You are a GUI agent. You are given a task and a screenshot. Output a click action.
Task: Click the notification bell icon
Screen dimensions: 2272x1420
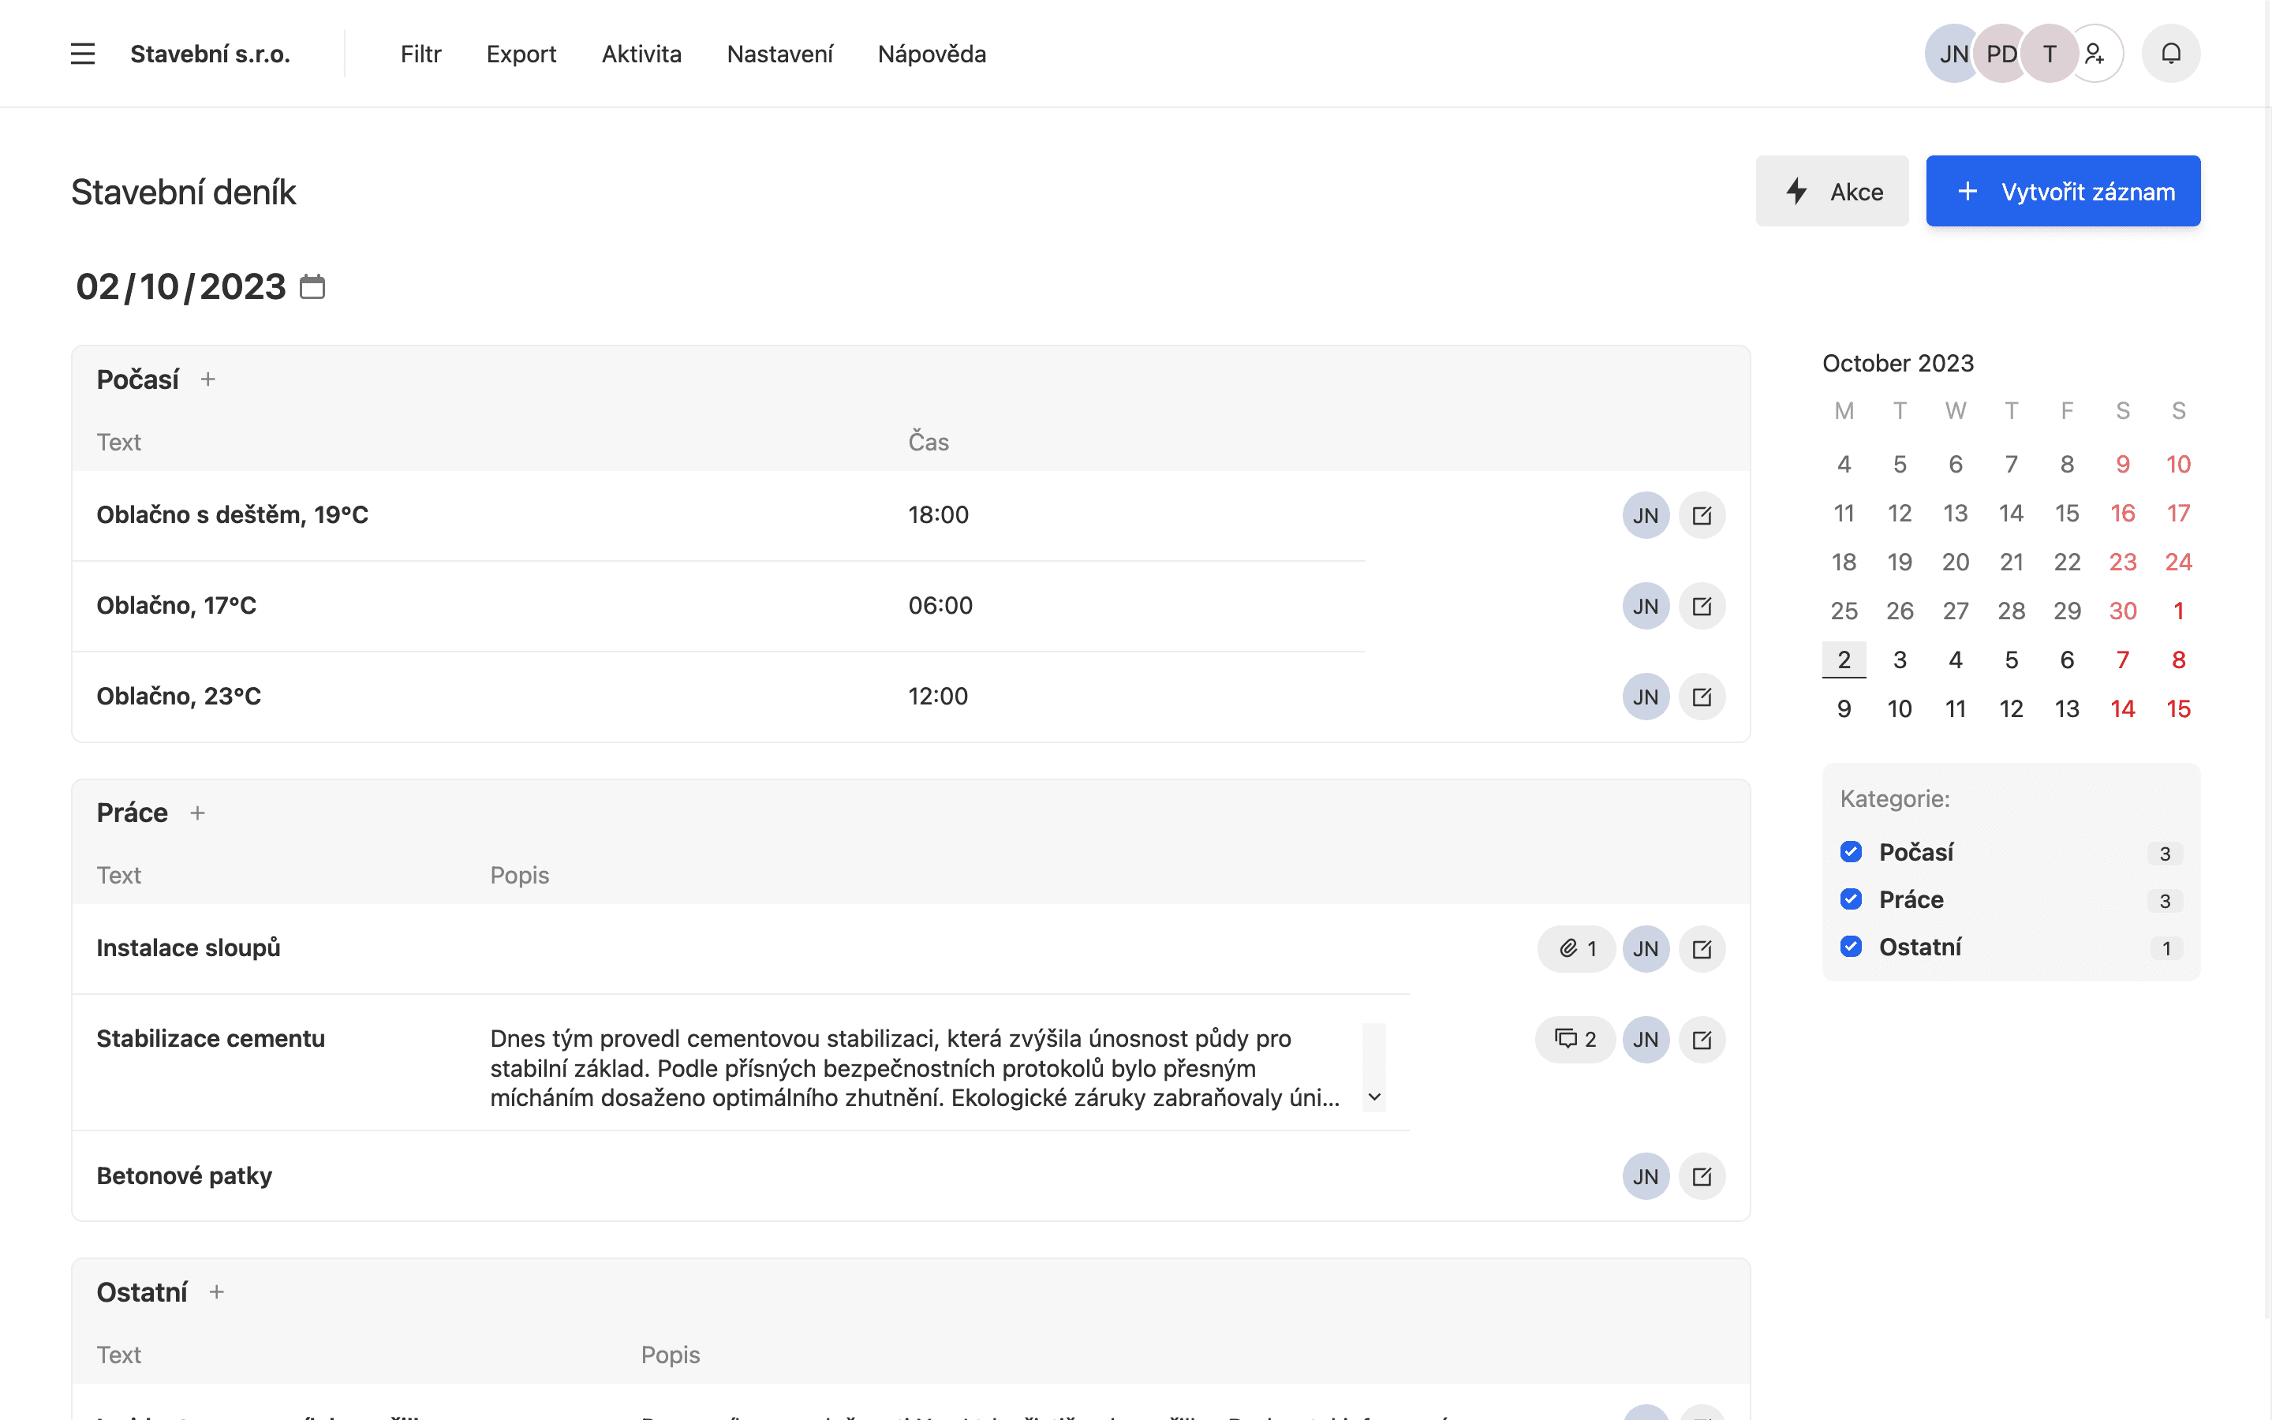2173,54
